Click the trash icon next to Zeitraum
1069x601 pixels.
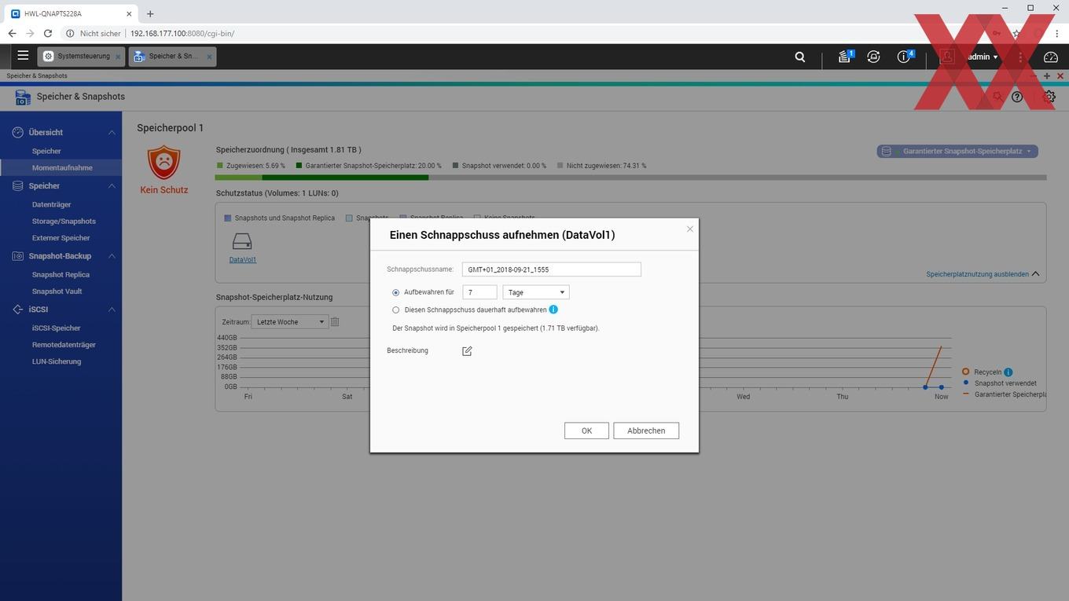pyautogui.click(x=335, y=321)
